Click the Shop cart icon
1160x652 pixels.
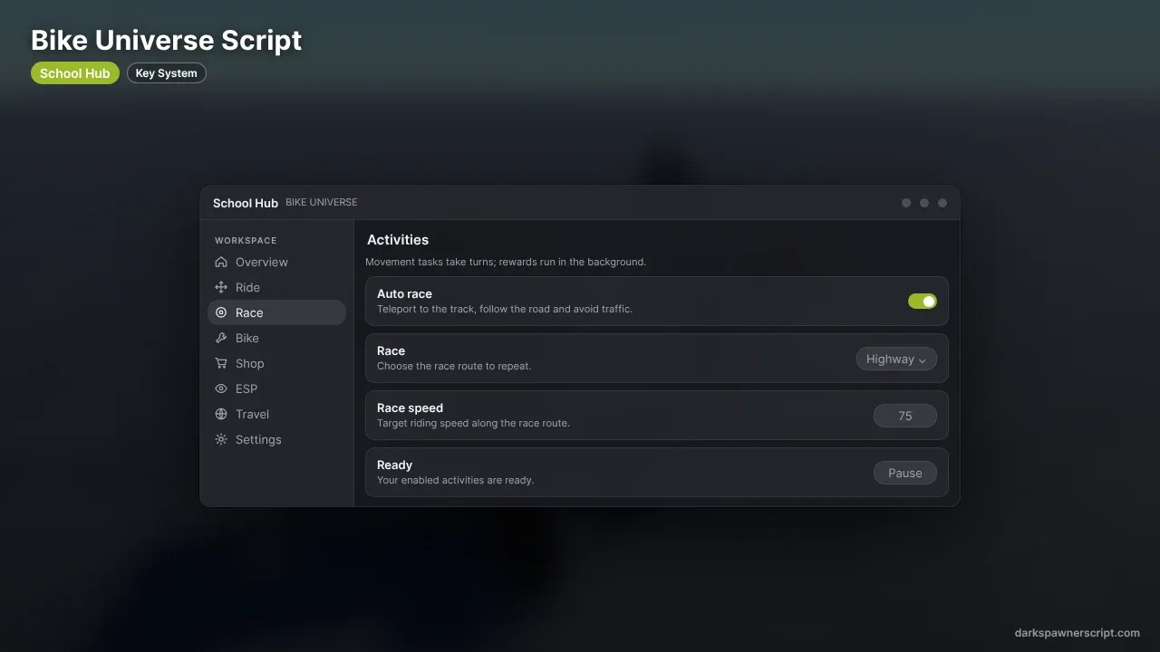221,363
